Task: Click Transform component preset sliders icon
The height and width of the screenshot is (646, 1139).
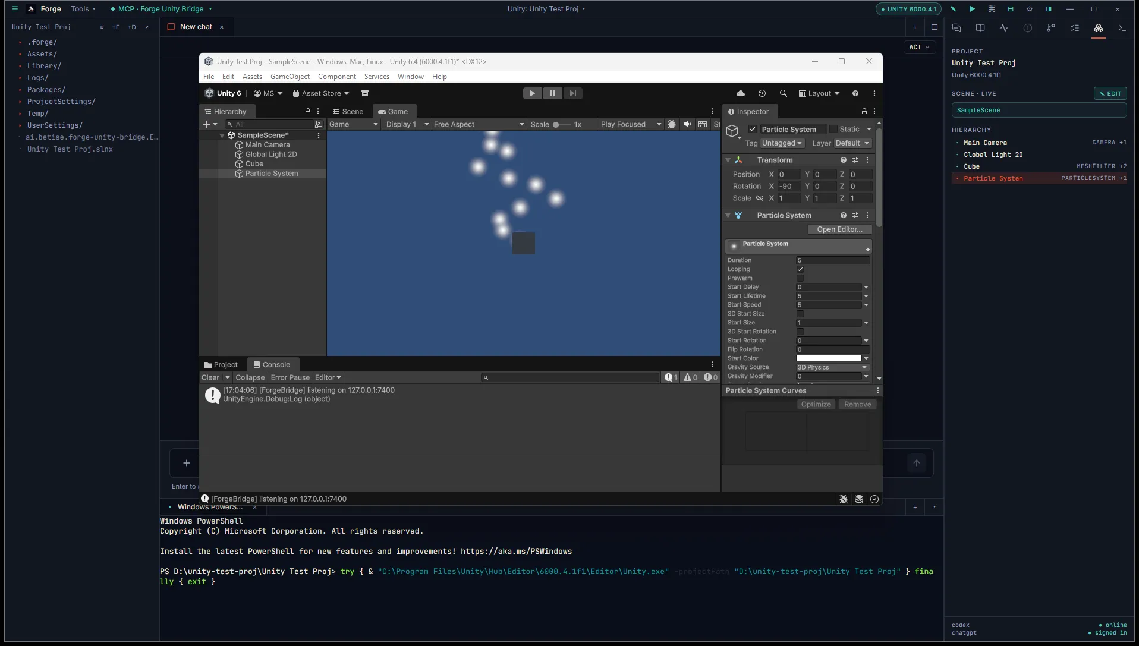Action: pyautogui.click(x=855, y=160)
